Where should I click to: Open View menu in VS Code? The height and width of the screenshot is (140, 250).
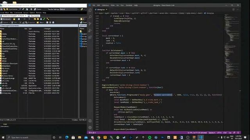pyautogui.click(x=113, y=5)
